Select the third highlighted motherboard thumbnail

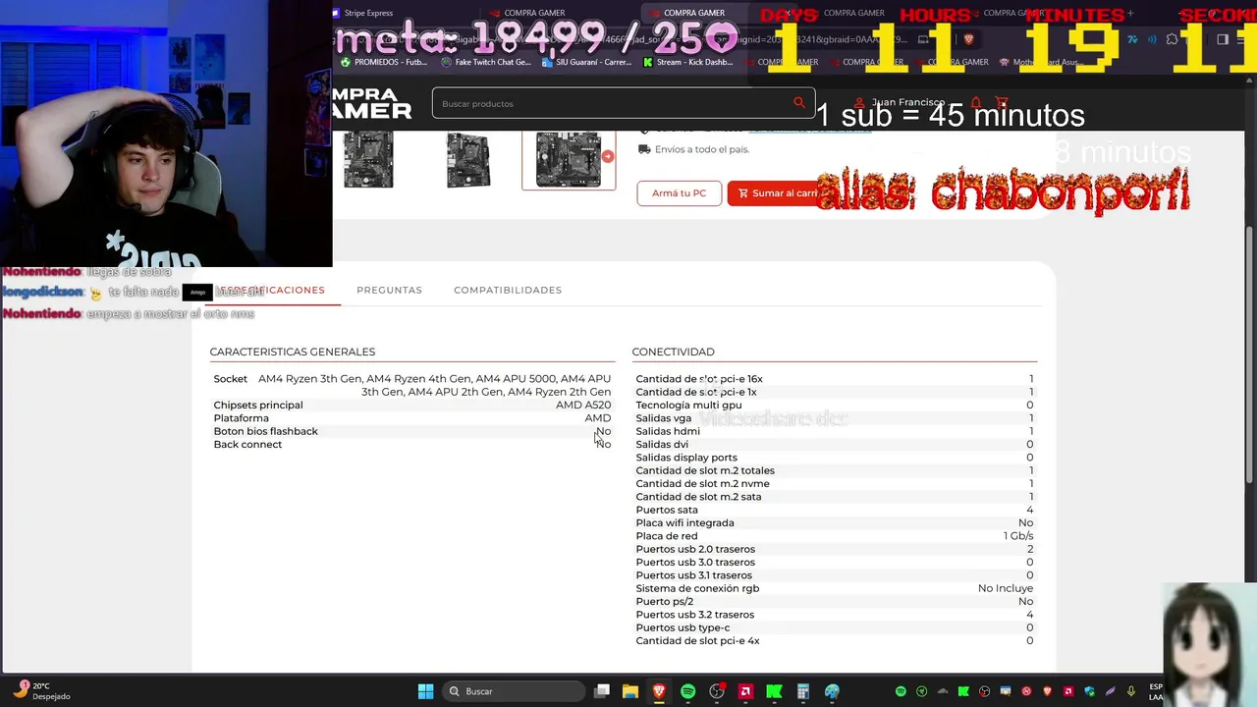point(569,159)
